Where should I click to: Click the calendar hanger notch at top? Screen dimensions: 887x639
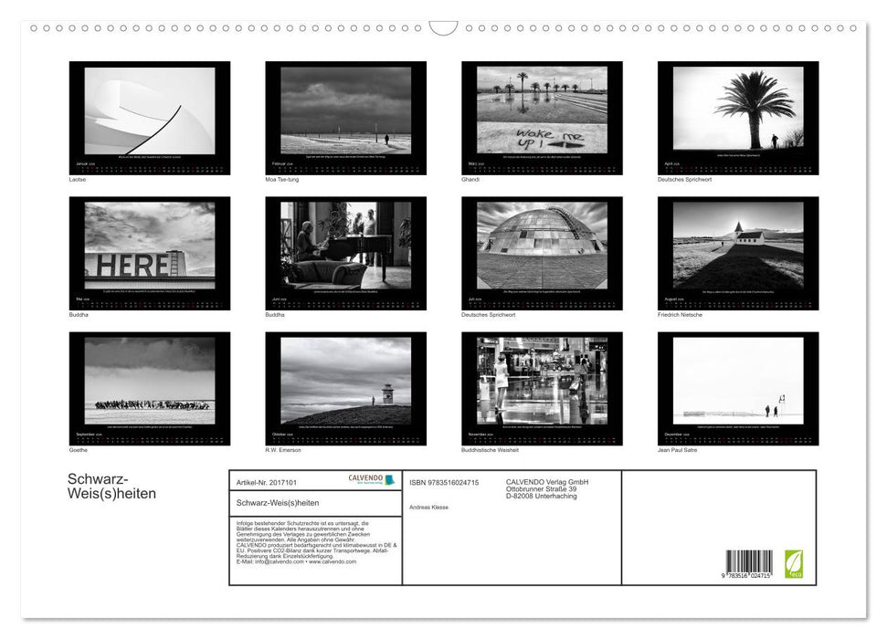443,27
